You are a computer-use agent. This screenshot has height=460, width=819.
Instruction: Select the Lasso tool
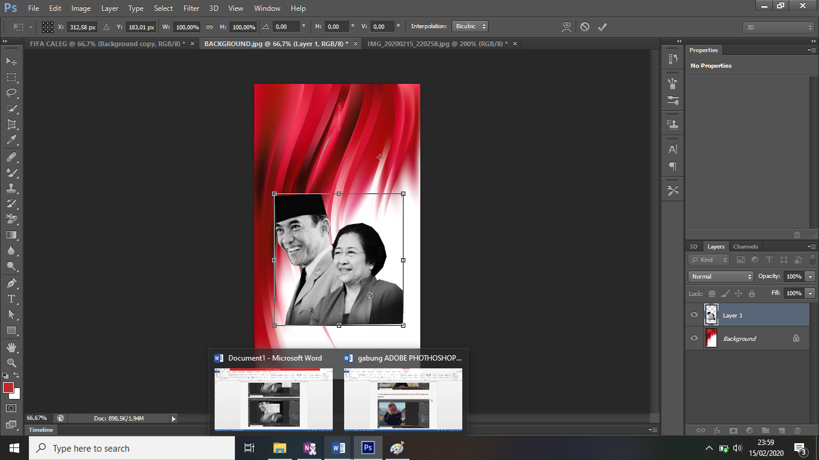click(11, 92)
